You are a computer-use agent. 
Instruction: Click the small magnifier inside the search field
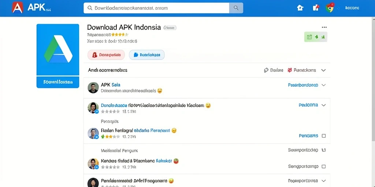[x=90, y=8]
